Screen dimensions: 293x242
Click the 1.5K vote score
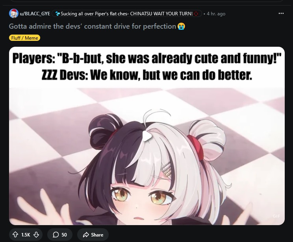26,235
